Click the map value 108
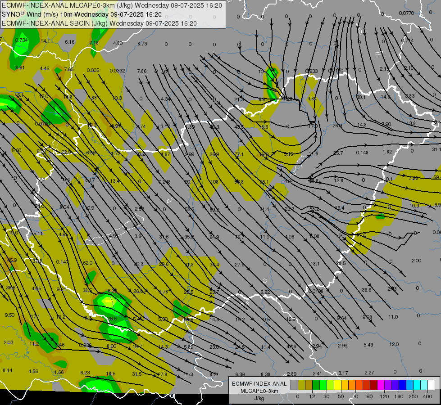The image size is (441, 405). point(214,182)
